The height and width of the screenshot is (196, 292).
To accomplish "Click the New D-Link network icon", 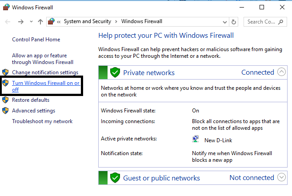I will [x=196, y=140].
